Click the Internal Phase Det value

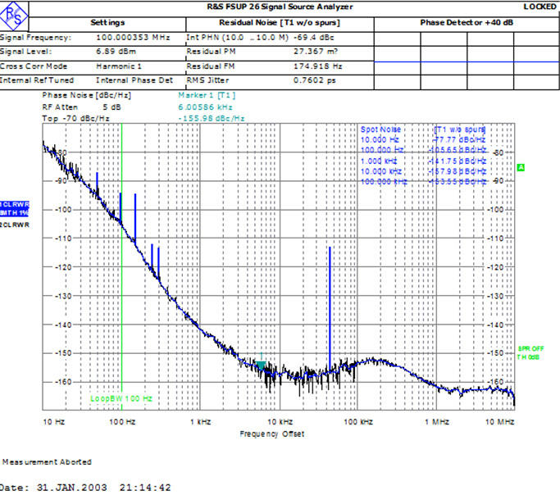134,80
